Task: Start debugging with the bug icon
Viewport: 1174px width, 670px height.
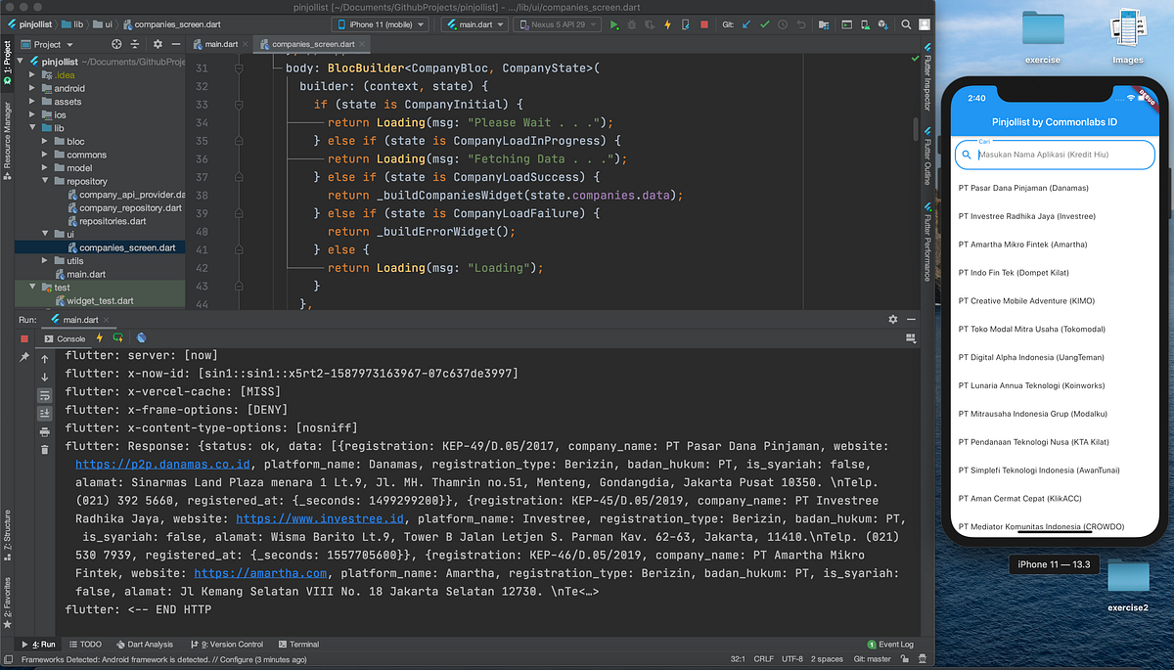Action: coord(631,24)
